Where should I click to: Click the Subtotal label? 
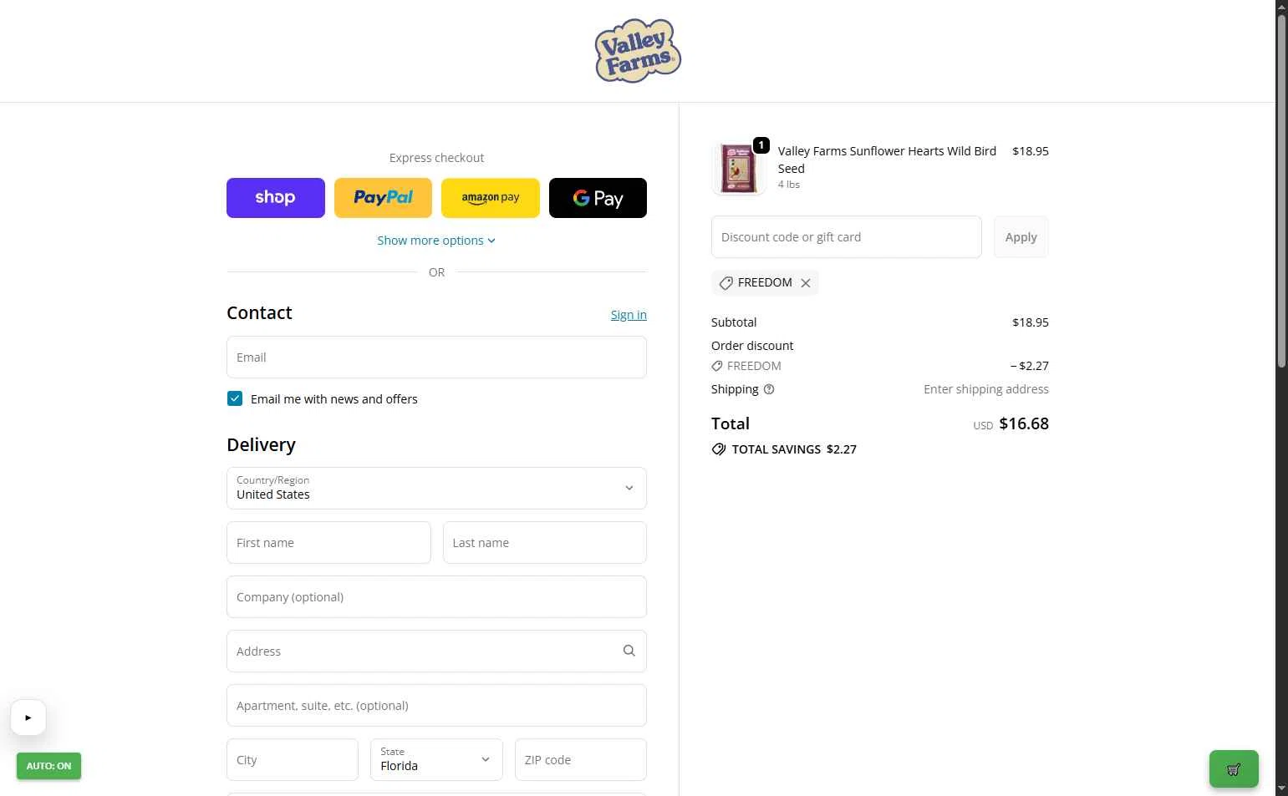point(734,322)
